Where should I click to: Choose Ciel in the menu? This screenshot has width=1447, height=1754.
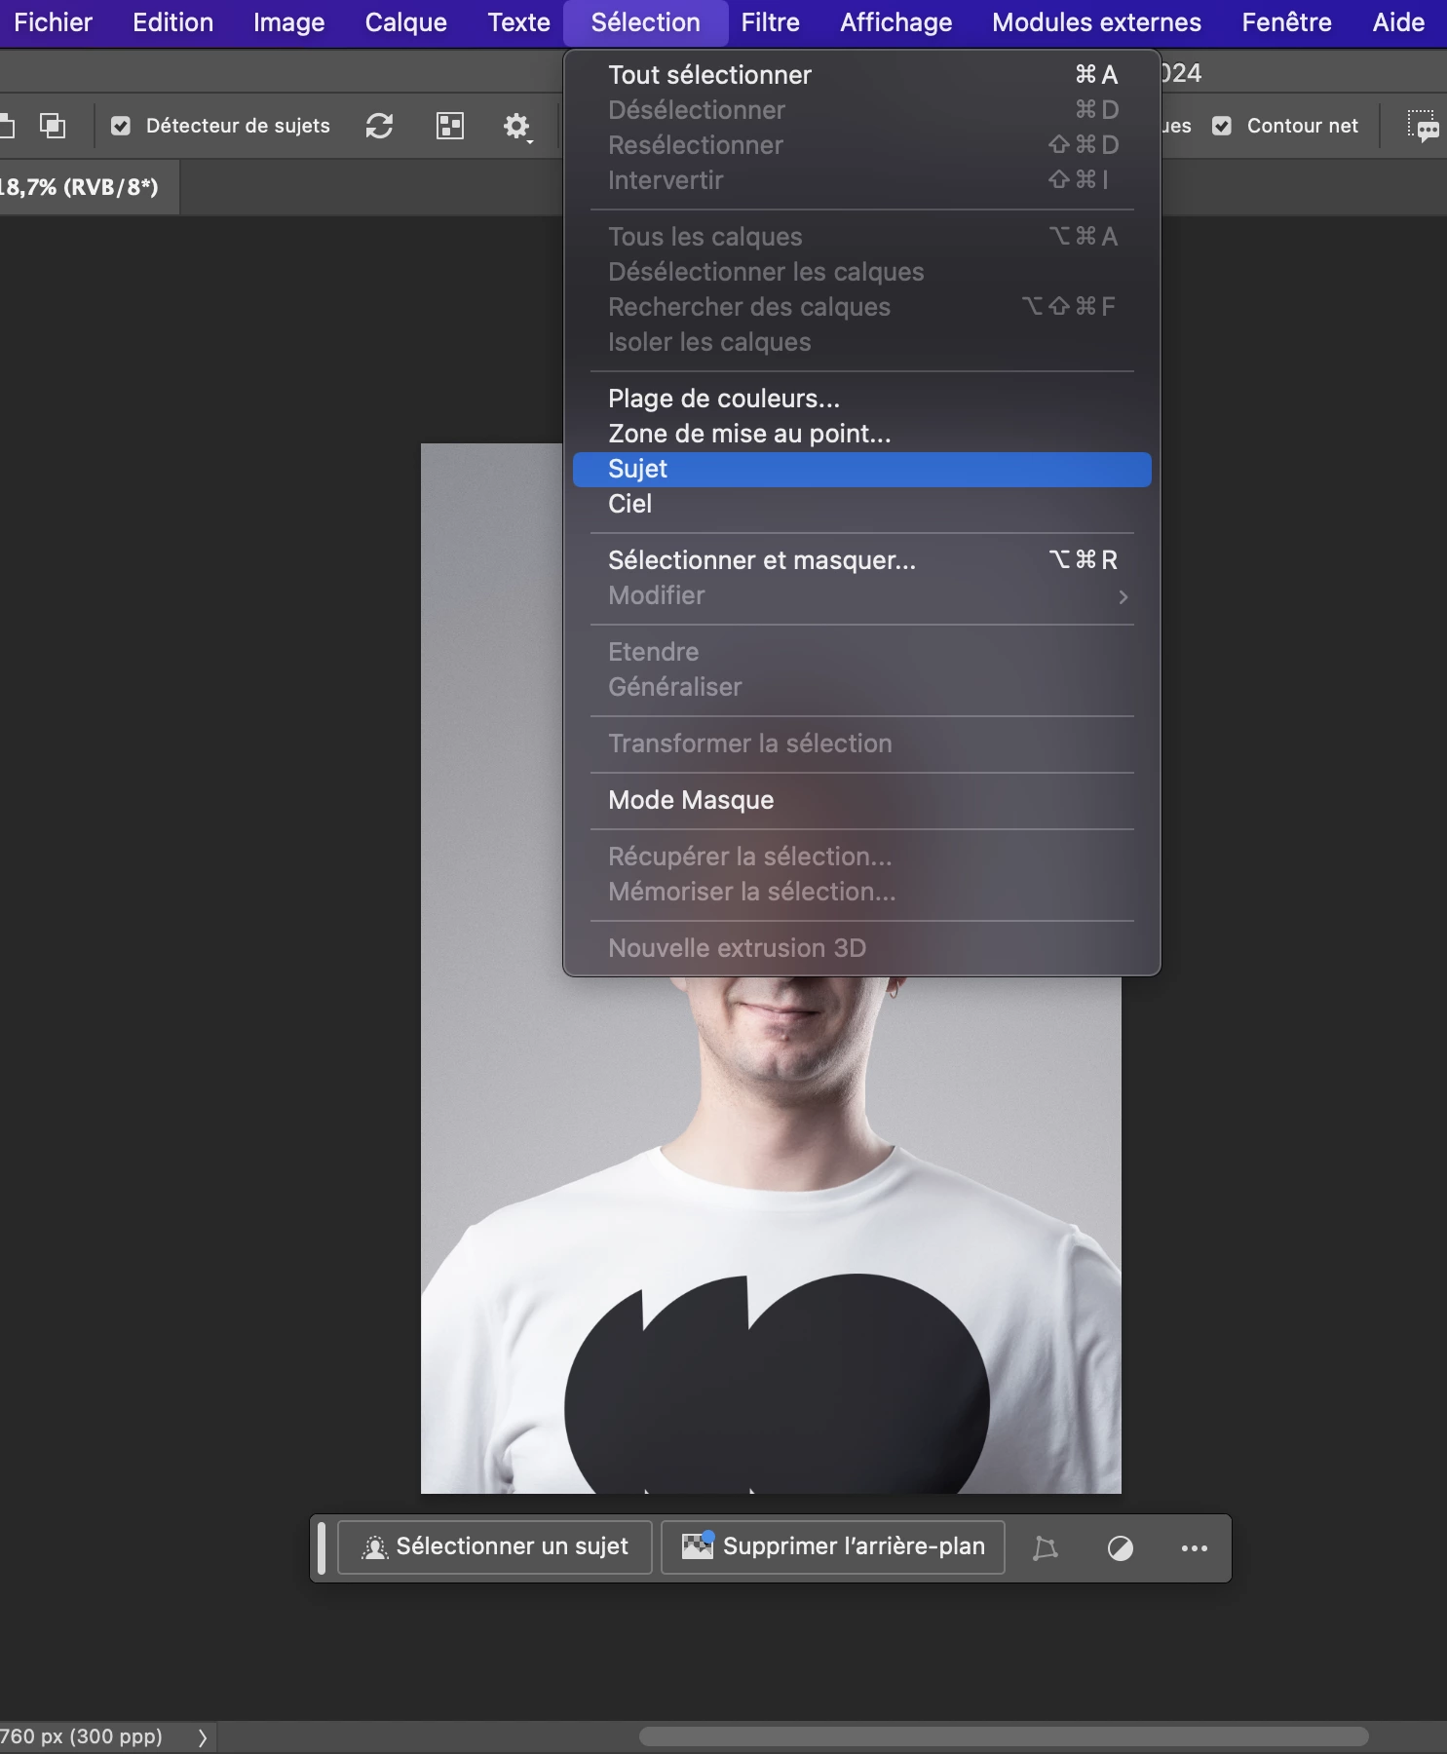[861, 504]
